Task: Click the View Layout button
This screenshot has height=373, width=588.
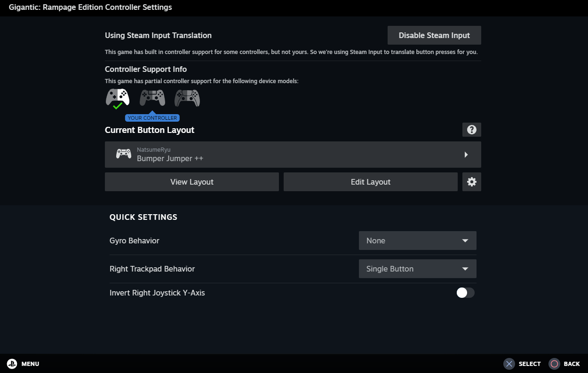Action: click(192, 182)
